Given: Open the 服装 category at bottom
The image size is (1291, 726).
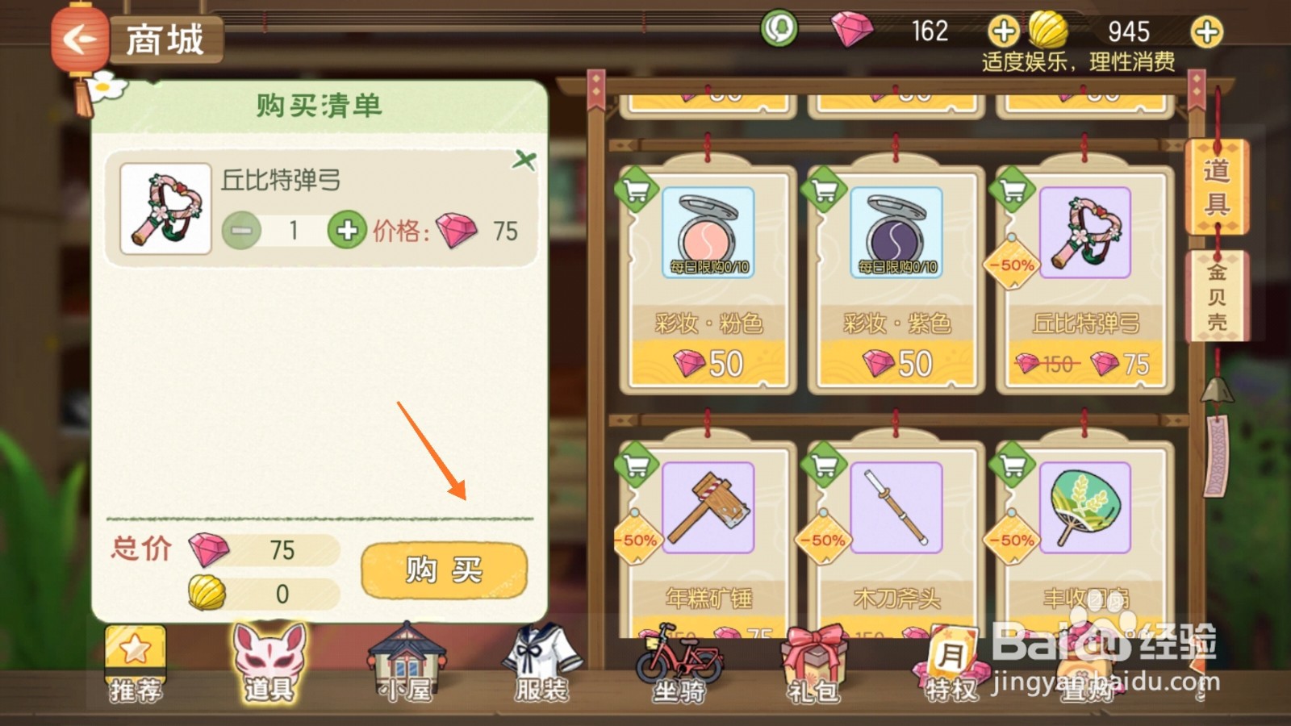Looking at the screenshot, I should 541,663.
